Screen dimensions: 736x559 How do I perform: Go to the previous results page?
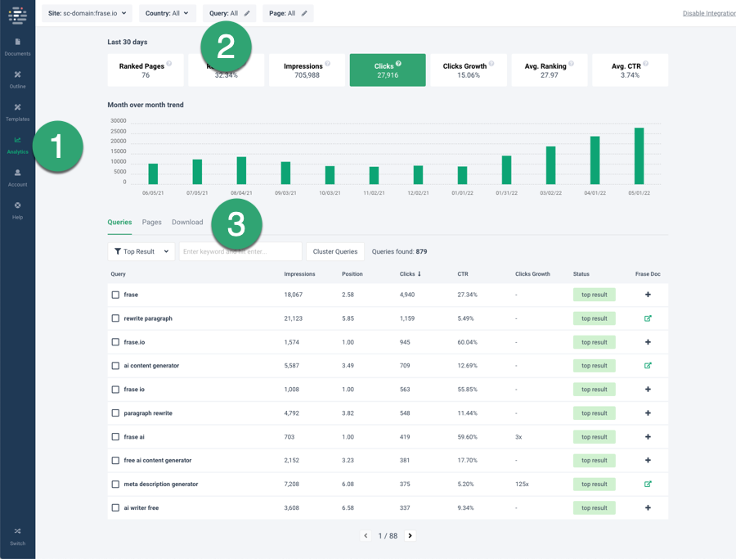pyautogui.click(x=366, y=535)
